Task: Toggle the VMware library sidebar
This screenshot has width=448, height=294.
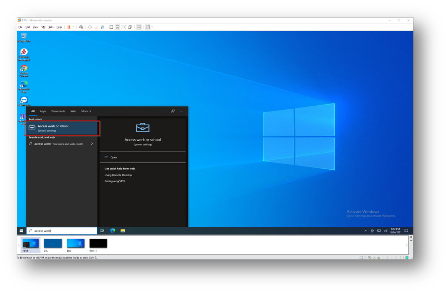Action: (111, 27)
